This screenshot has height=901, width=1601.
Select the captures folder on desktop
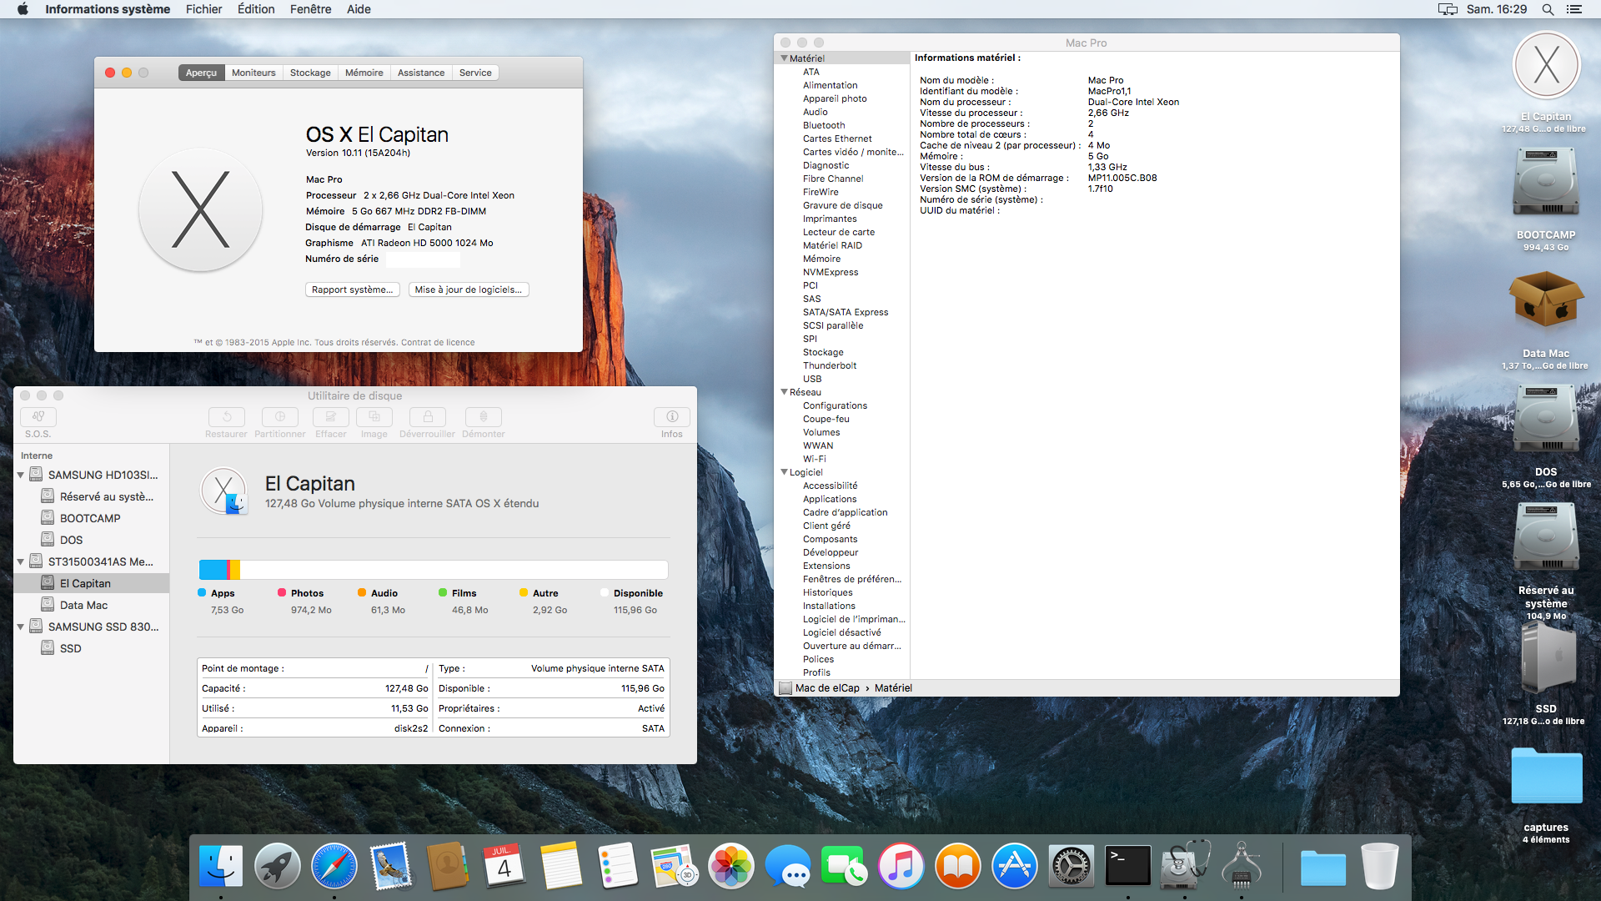[1547, 776]
